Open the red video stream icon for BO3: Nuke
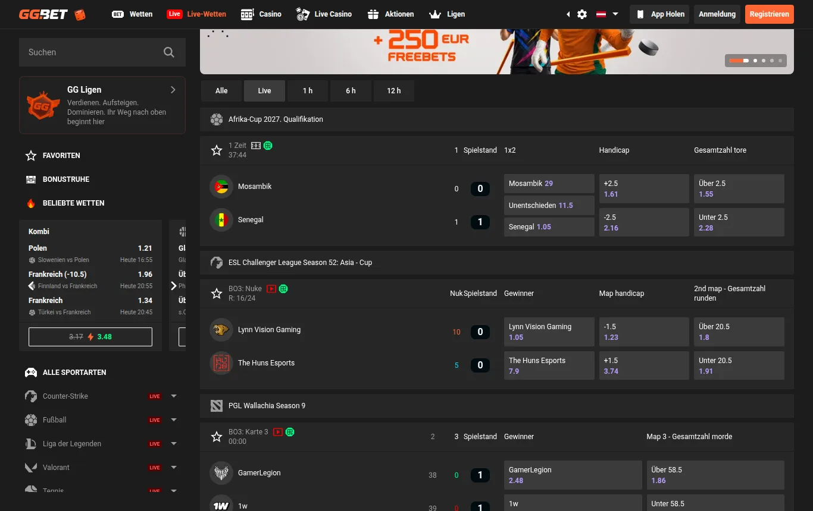 [x=271, y=289]
